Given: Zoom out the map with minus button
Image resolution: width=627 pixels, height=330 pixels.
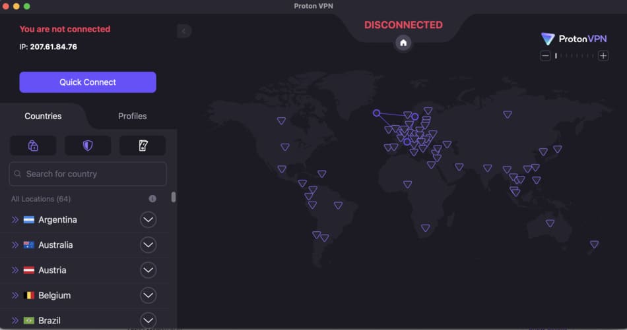Looking at the screenshot, I should pyautogui.click(x=545, y=56).
